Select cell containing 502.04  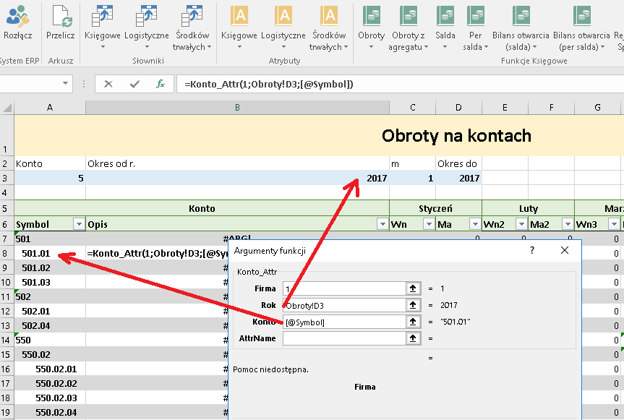click(x=50, y=326)
